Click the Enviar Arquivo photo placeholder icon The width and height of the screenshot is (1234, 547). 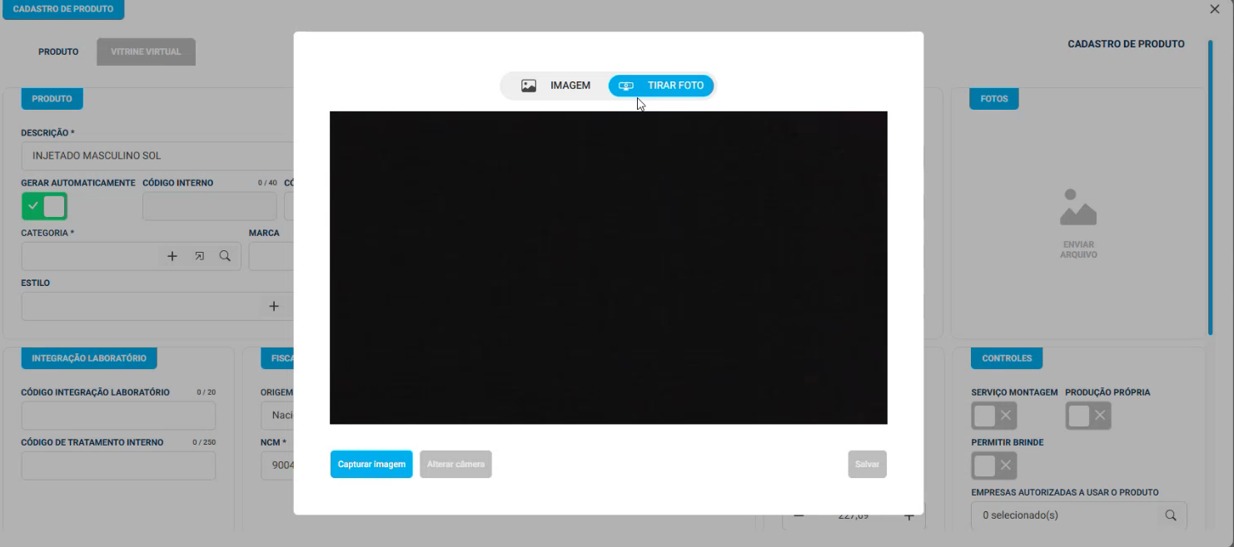point(1078,207)
